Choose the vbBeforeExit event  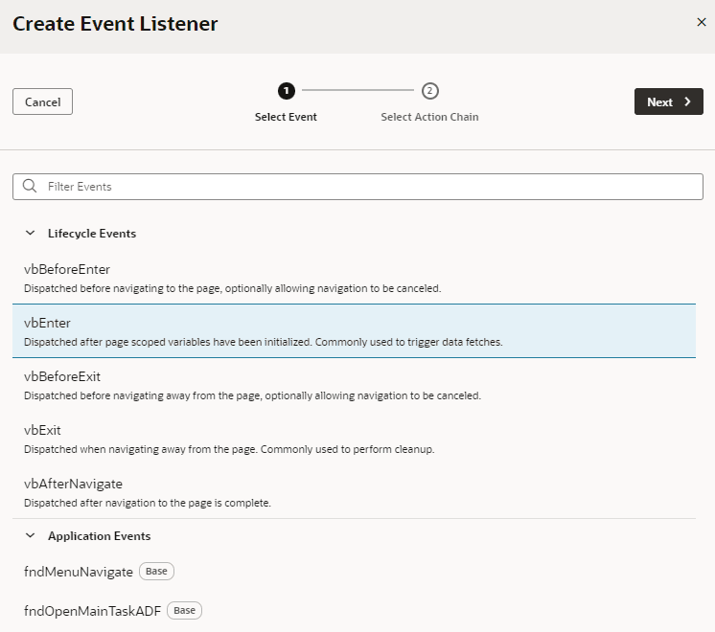354,385
